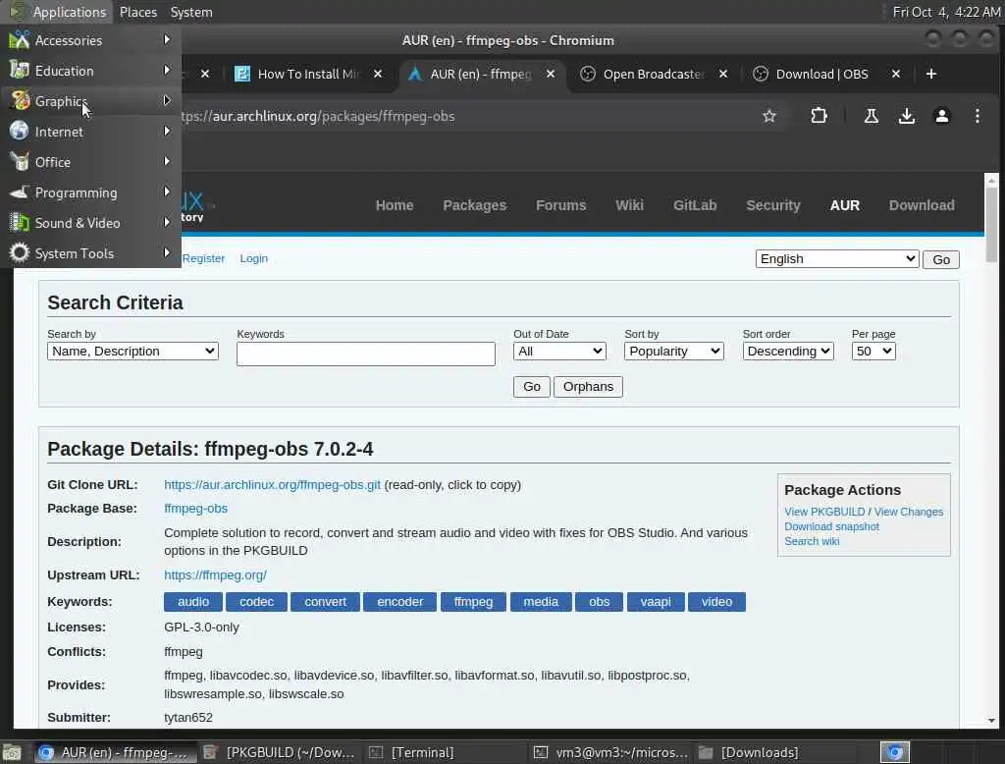Open the Per page dropdown
The height and width of the screenshot is (764, 1005).
873,351
